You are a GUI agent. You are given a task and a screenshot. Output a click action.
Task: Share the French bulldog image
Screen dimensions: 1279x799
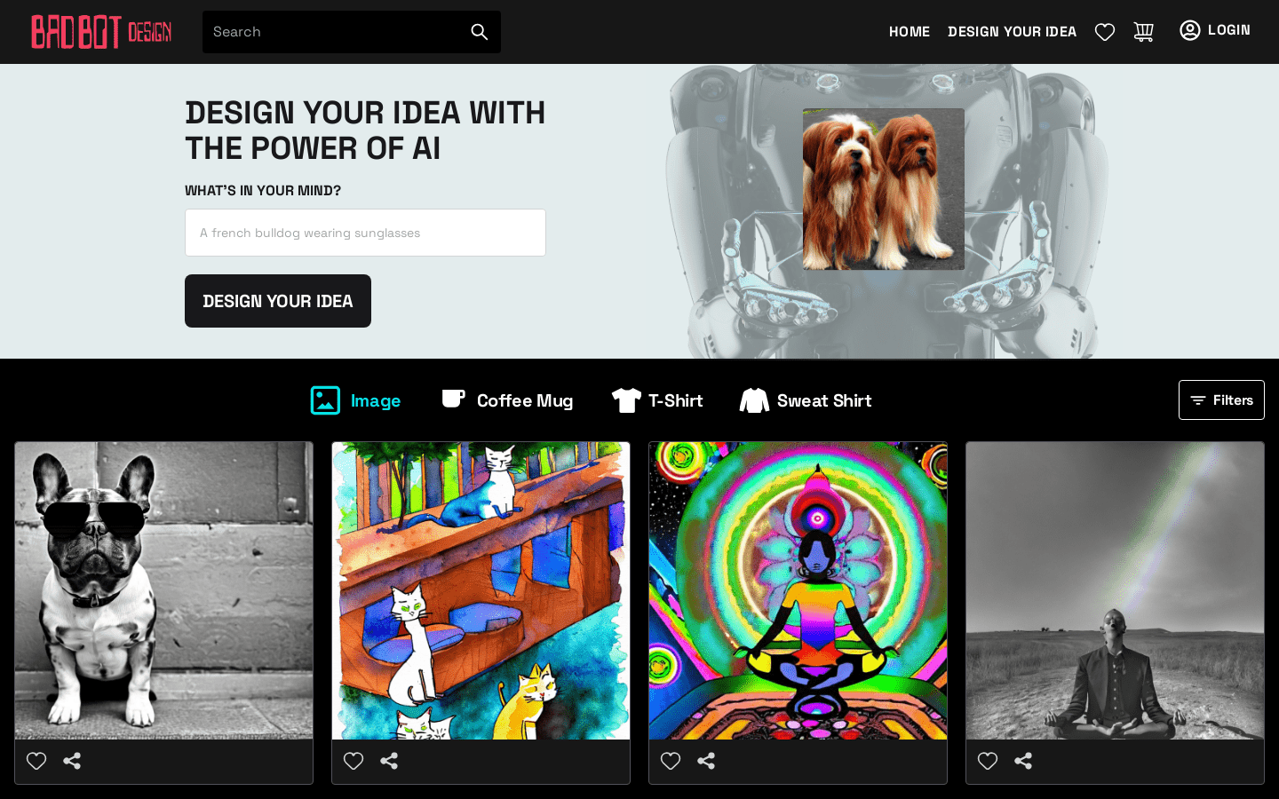(72, 761)
